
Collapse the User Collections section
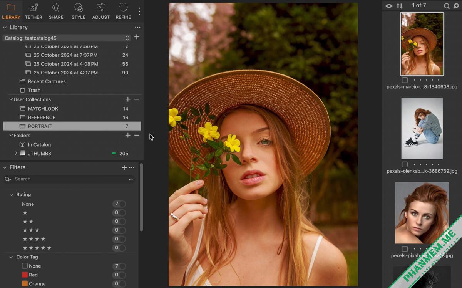coord(11,99)
